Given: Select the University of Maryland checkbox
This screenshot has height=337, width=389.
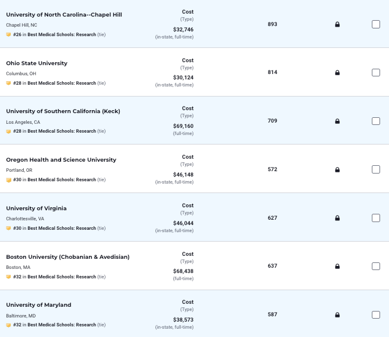Looking at the screenshot, I should pos(376,315).
